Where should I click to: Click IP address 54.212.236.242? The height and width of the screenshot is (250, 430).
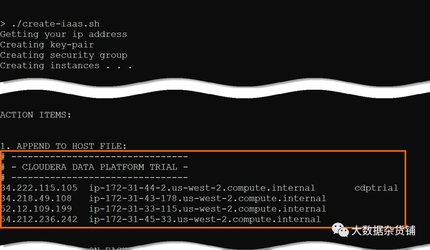[39, 219]
